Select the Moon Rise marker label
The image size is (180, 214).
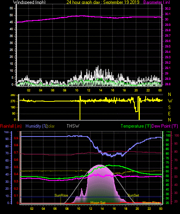point(151,203)
